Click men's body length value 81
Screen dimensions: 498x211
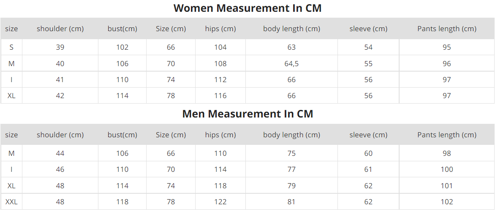click(291, 202)
